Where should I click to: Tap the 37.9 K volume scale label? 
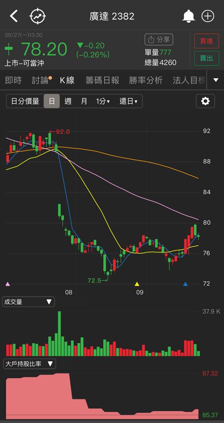click(211, 312)
